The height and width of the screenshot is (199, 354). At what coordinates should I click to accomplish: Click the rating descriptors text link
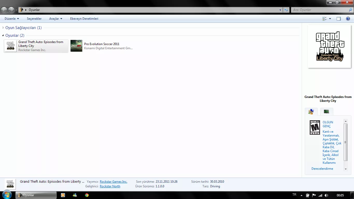332,147
